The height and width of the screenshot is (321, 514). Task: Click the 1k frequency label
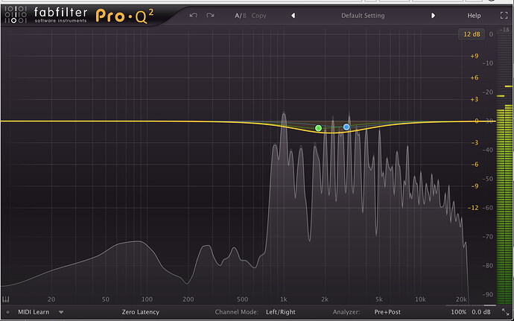tap(284, 299)
